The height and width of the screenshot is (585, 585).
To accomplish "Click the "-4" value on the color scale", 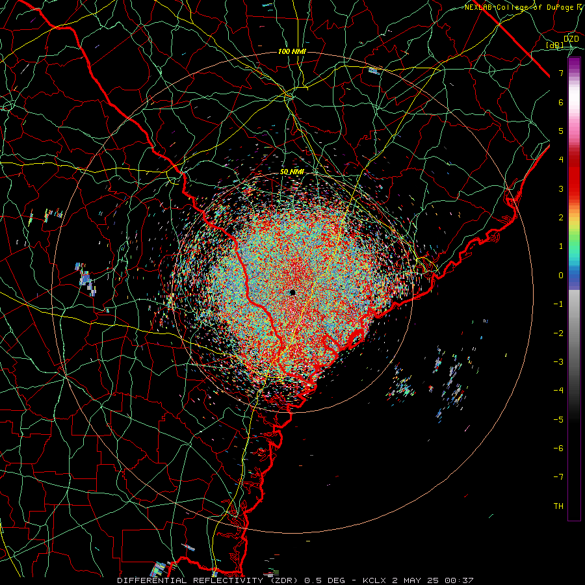I will point(558,391).
